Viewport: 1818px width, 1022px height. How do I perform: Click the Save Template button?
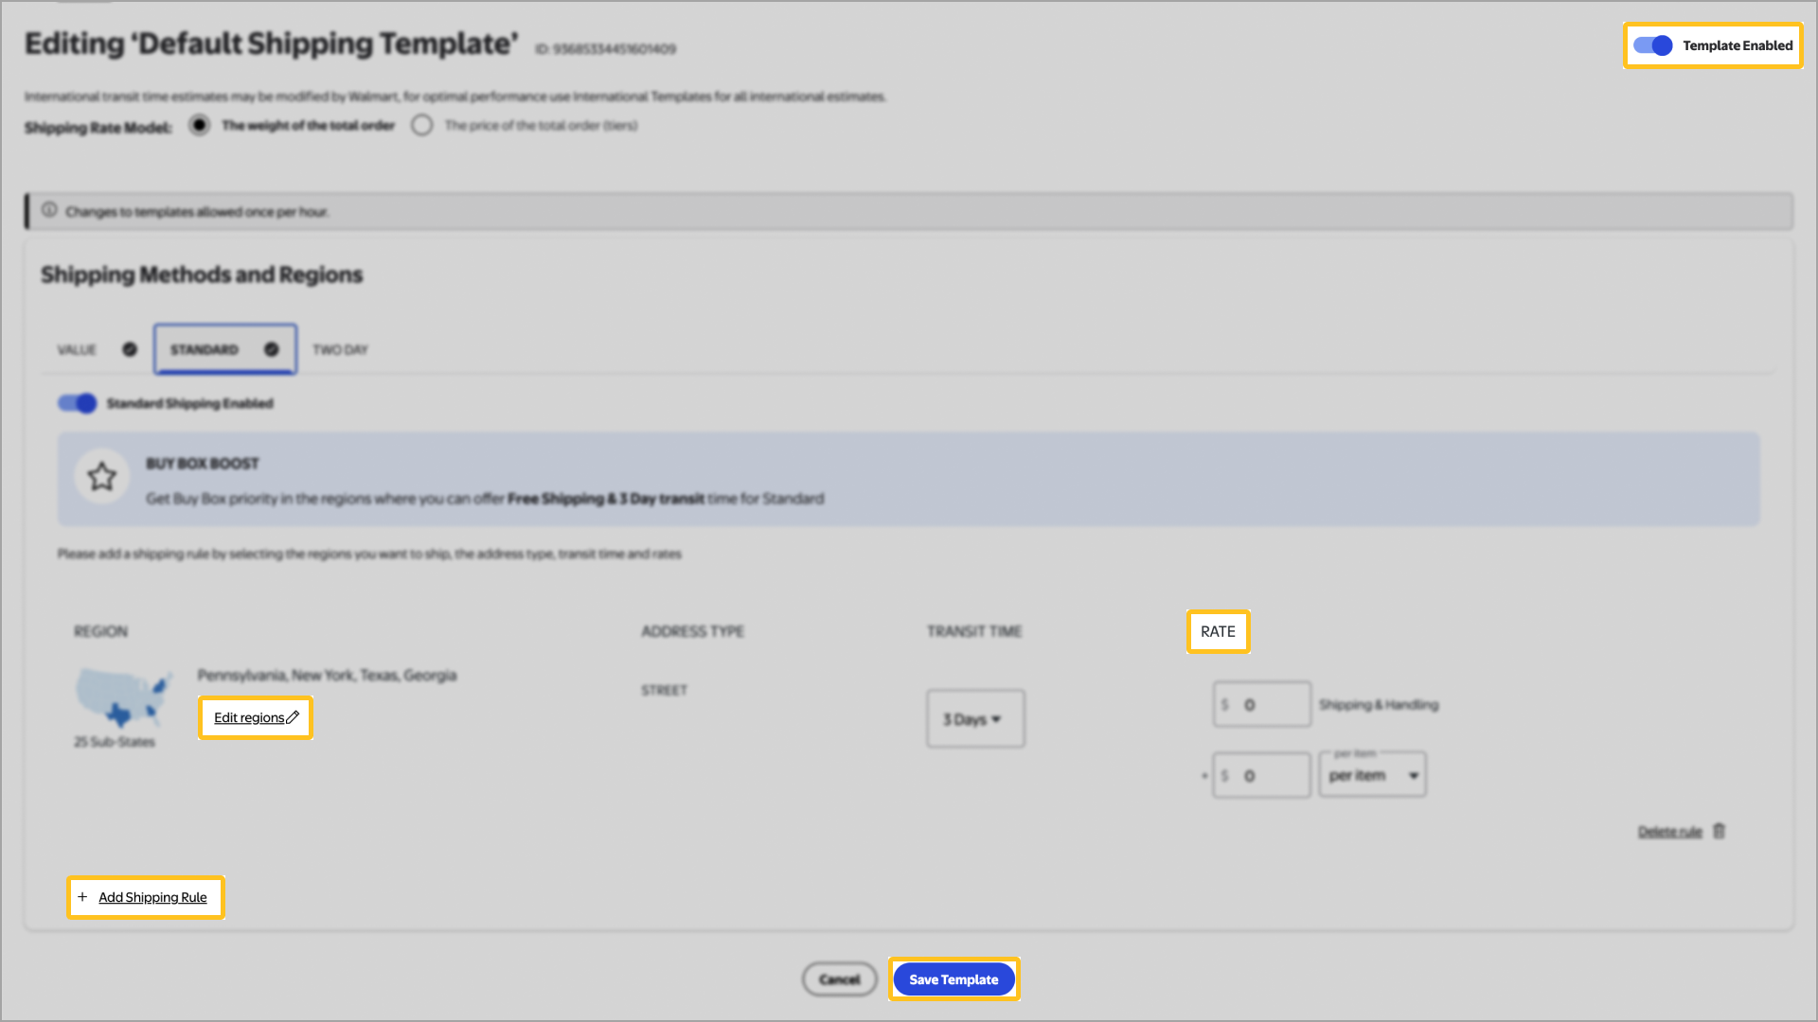pos(954,979)
